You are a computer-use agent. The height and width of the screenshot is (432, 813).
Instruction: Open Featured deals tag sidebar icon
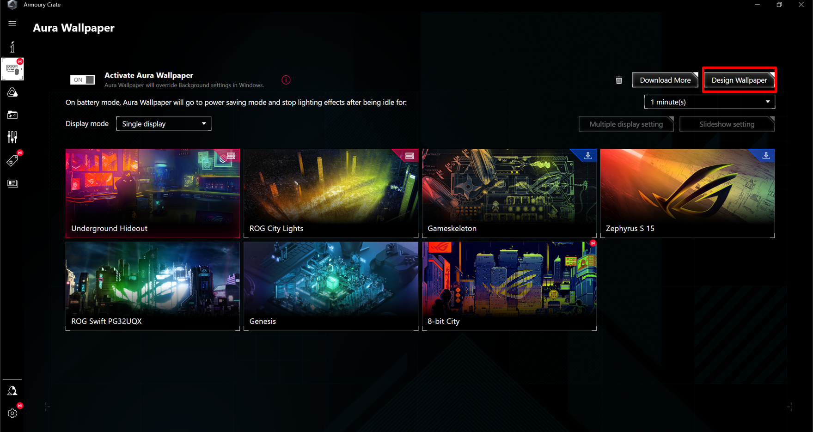[x=12, y=160]
